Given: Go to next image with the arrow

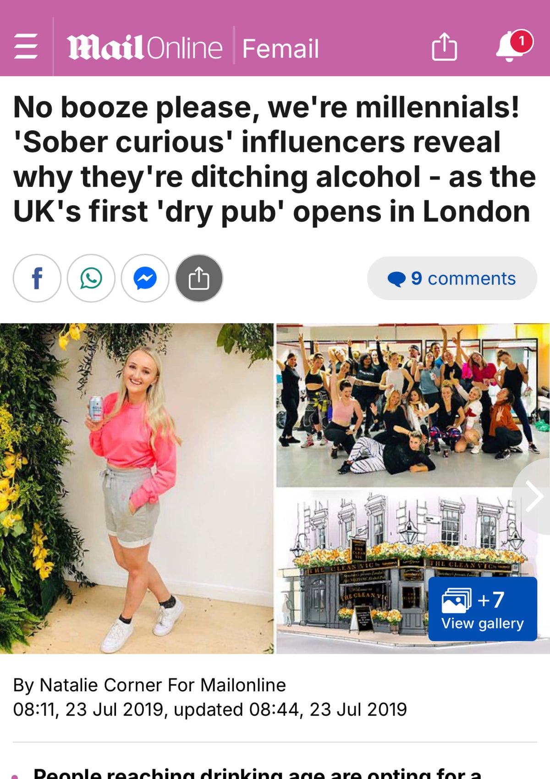Looking at the screenshot, I should 533,496.
